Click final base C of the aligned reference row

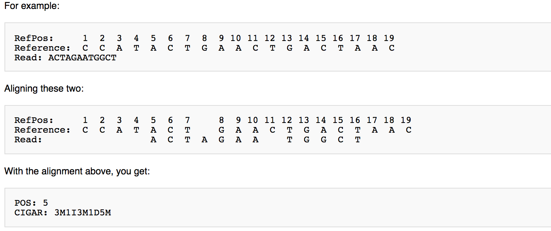[x=409, y=130]
